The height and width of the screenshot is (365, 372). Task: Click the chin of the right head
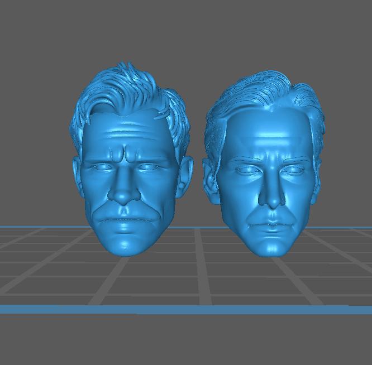(x=272, y=246)
